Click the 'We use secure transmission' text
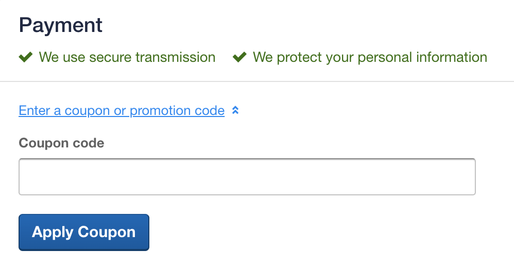Screen dimensions: 514x267 point(127,57)
